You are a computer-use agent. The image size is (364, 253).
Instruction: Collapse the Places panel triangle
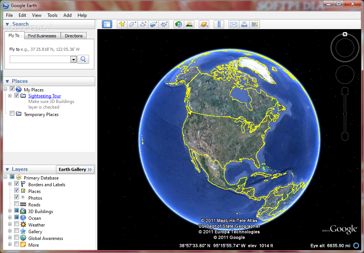click(x=7, y=81)
